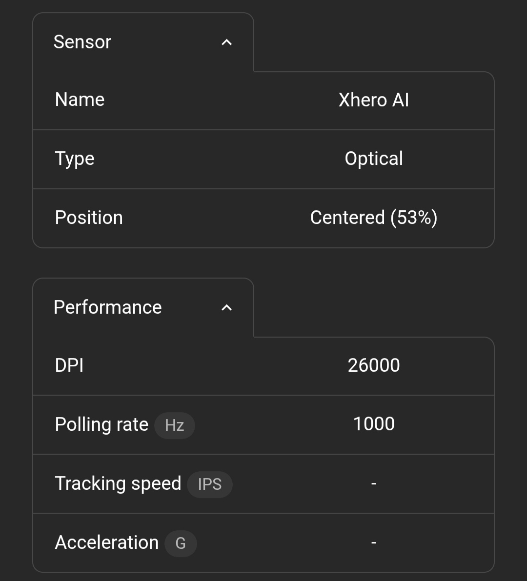The height and width of the screenshot is (581, 527).
Task: Click the 26000 DPI value
Action: pos(374,366)
